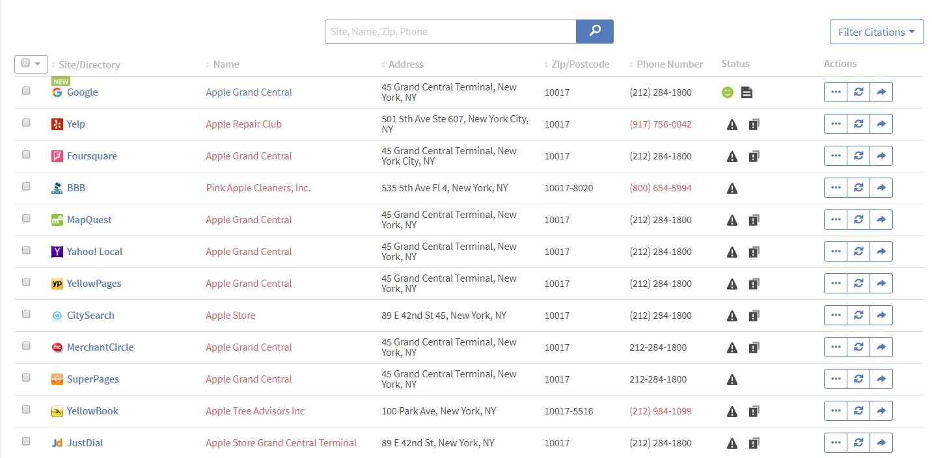
Task: Refresh the MapQuest citation
Action: click(858, 220)
